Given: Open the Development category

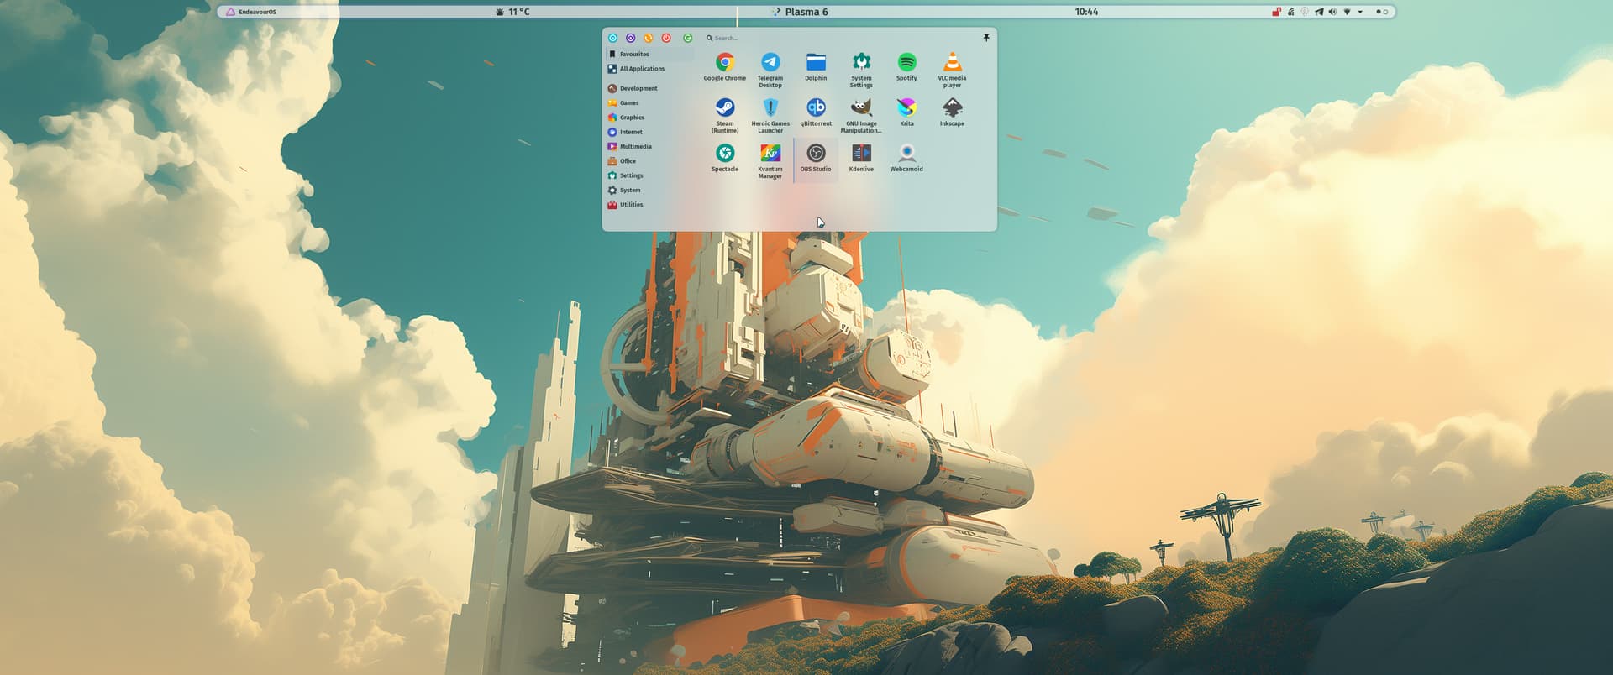Looking at the screenshot, I should tap(638, 88).
